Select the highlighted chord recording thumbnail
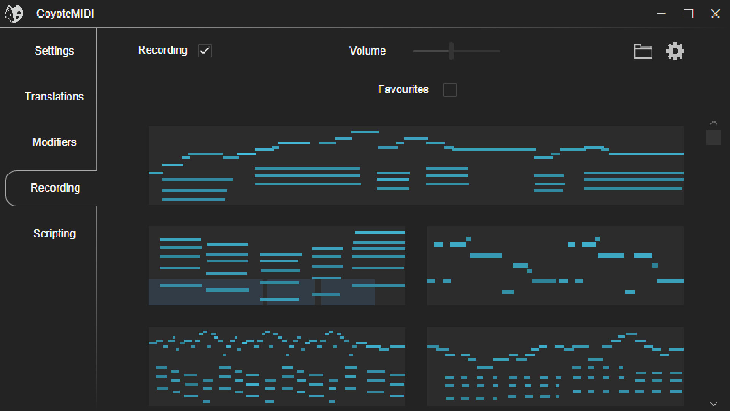730x411 pixels. click(x=277, y=266)
